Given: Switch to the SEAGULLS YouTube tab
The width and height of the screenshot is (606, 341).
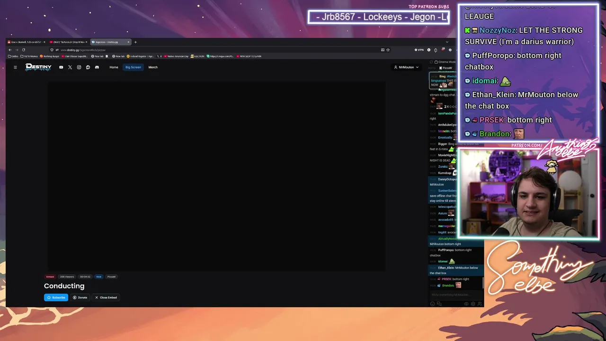Looking at the screenshot, I should 68,42.
